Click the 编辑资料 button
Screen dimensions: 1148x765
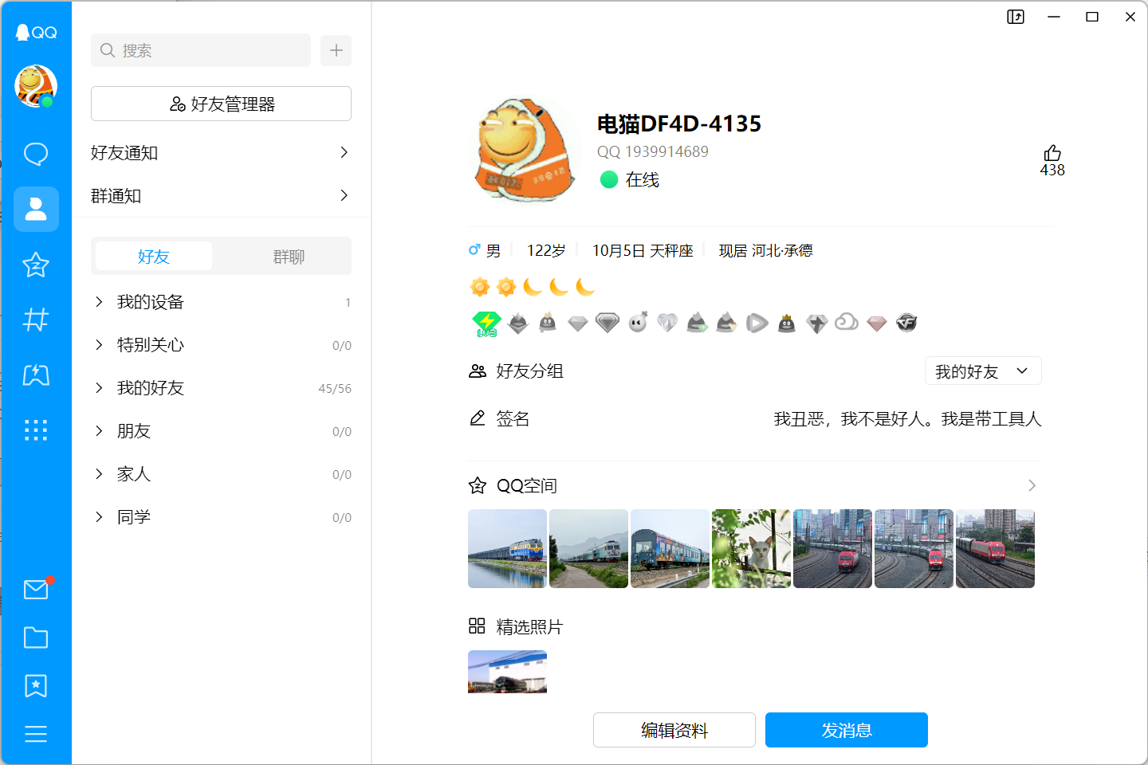(674, 730)
